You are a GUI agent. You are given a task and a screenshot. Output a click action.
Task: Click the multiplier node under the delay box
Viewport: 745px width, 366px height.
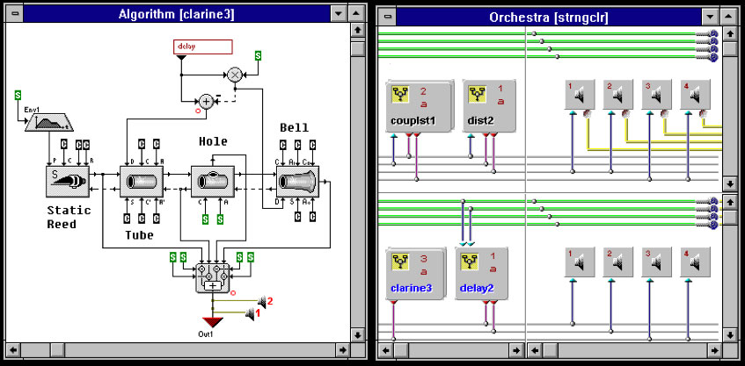click(235, 75)
